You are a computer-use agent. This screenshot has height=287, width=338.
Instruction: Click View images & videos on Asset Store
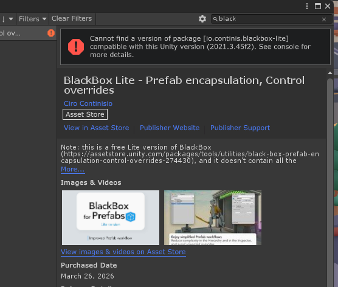[123, 252]
